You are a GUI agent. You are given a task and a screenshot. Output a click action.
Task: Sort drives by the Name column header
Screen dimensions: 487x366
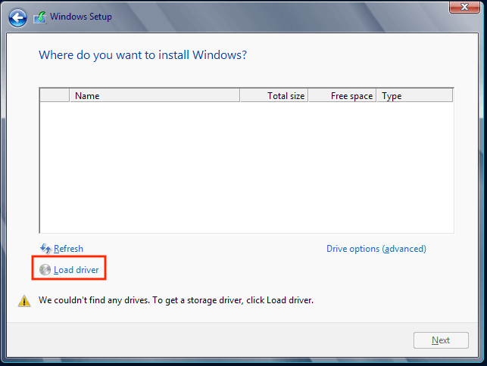point(155,96)
